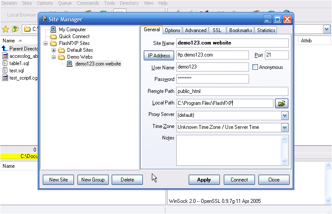Viewport: 332px width, 214px height.
Task: Click the Notes scrollbar down arrow
Action: pyautogui.click(x=285, y=161)
